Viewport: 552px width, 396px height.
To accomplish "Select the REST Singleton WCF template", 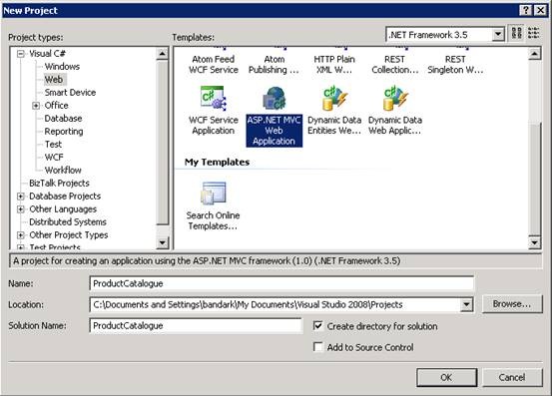I will (455, 65).
